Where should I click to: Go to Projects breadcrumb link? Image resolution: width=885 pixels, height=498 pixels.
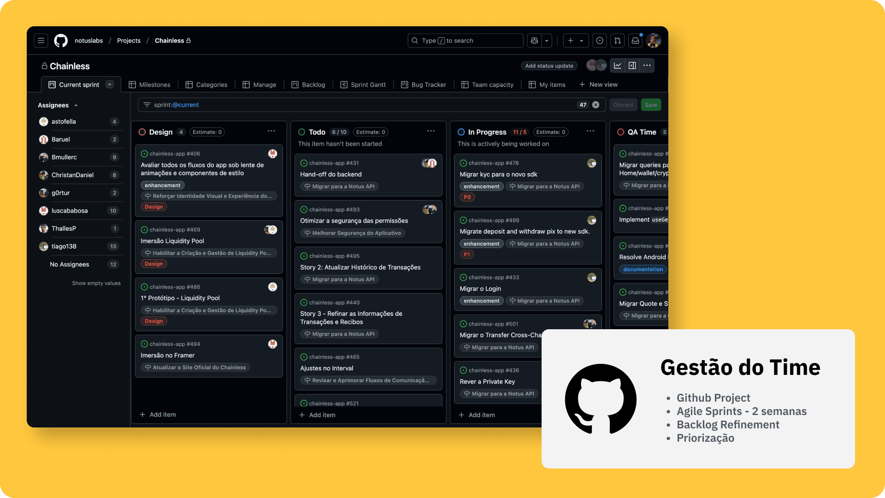coord(129,41)
